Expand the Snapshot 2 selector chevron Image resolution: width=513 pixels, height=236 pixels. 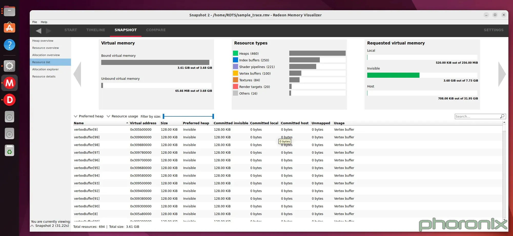pyautogui.click(x=32, y=226)
